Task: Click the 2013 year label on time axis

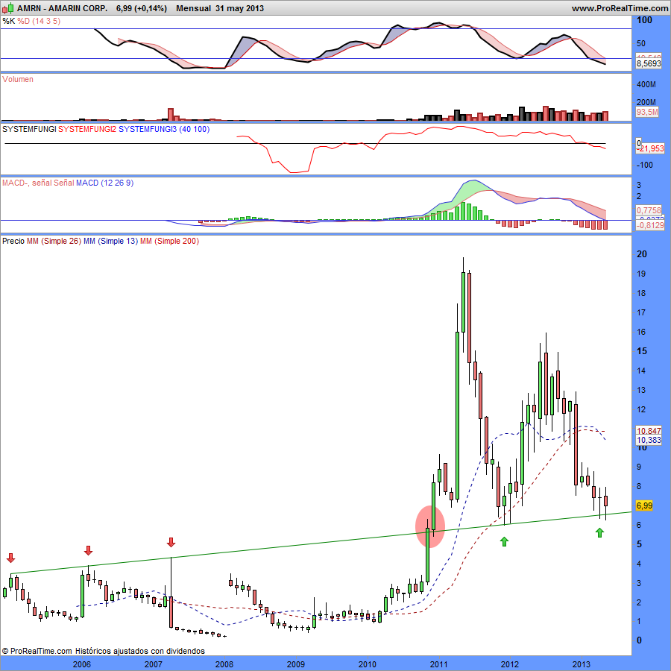Action: pos(581,664)
